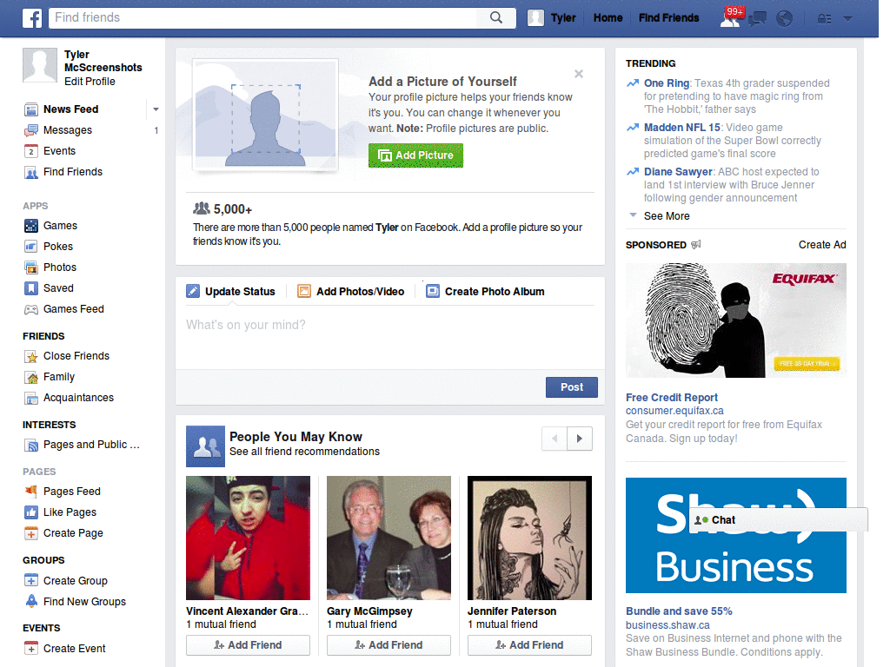Click People You May Know icon
The width and height of the screenshot is (890, 667).
click(x=205, y=446)
